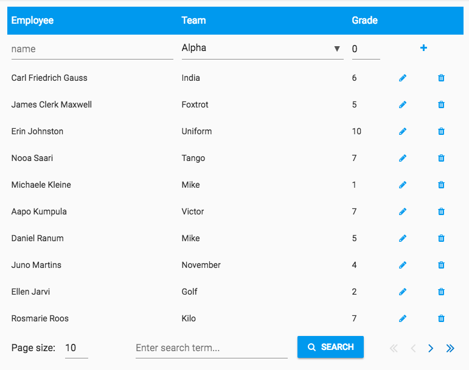Viewport: 469px width, 370px height.
Task: Delete Rosmarie Roos entry
Action: point(441,318)
